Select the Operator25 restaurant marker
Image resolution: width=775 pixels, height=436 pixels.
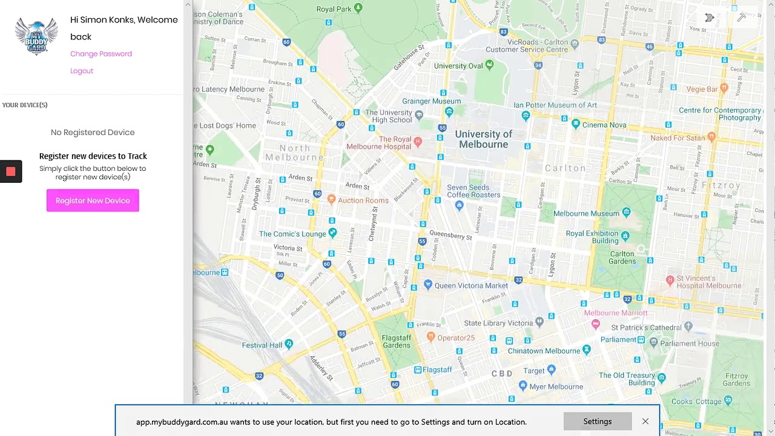coord(430,336)
